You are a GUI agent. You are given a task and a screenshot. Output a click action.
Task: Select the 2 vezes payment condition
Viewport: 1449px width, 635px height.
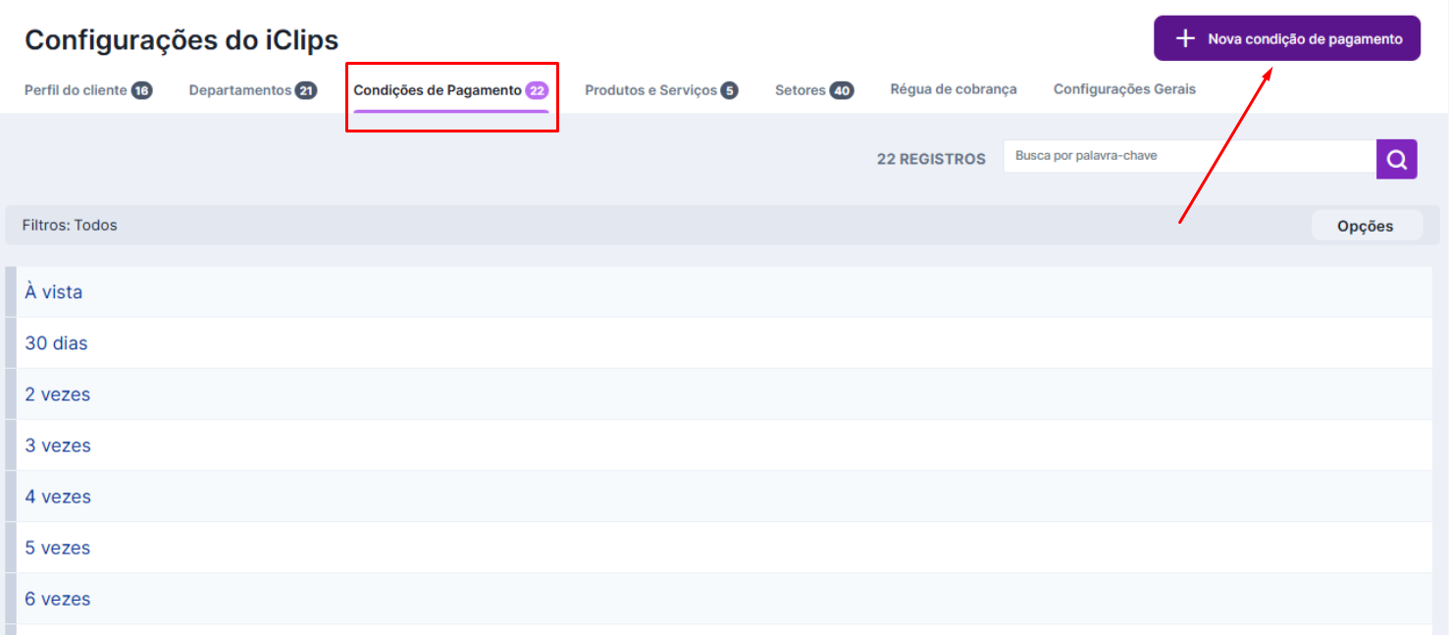pos(58,395)
